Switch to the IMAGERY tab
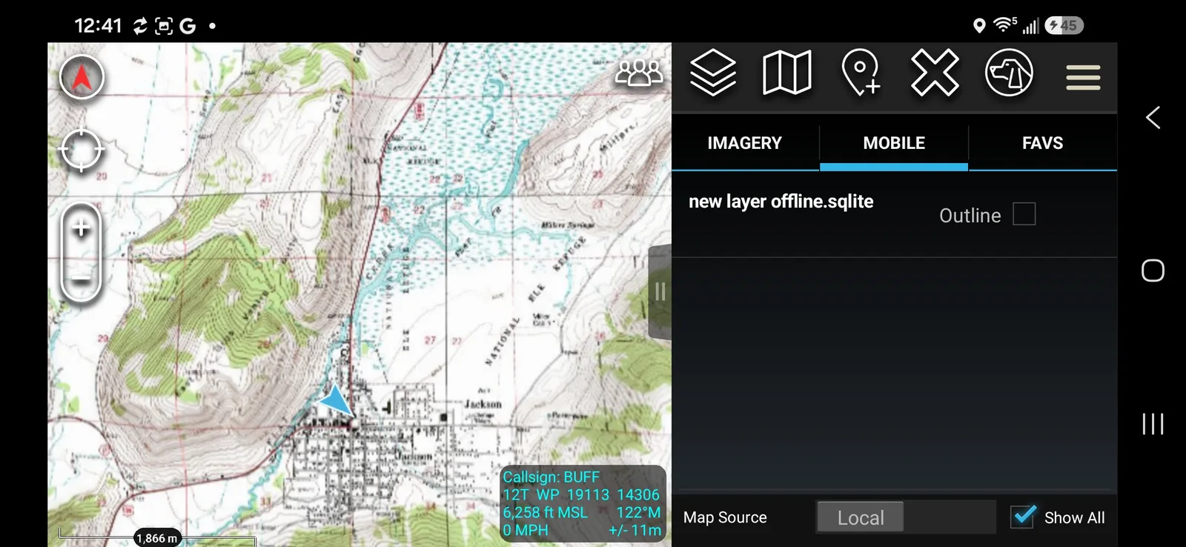1186x547 pixels. [745, 143]
